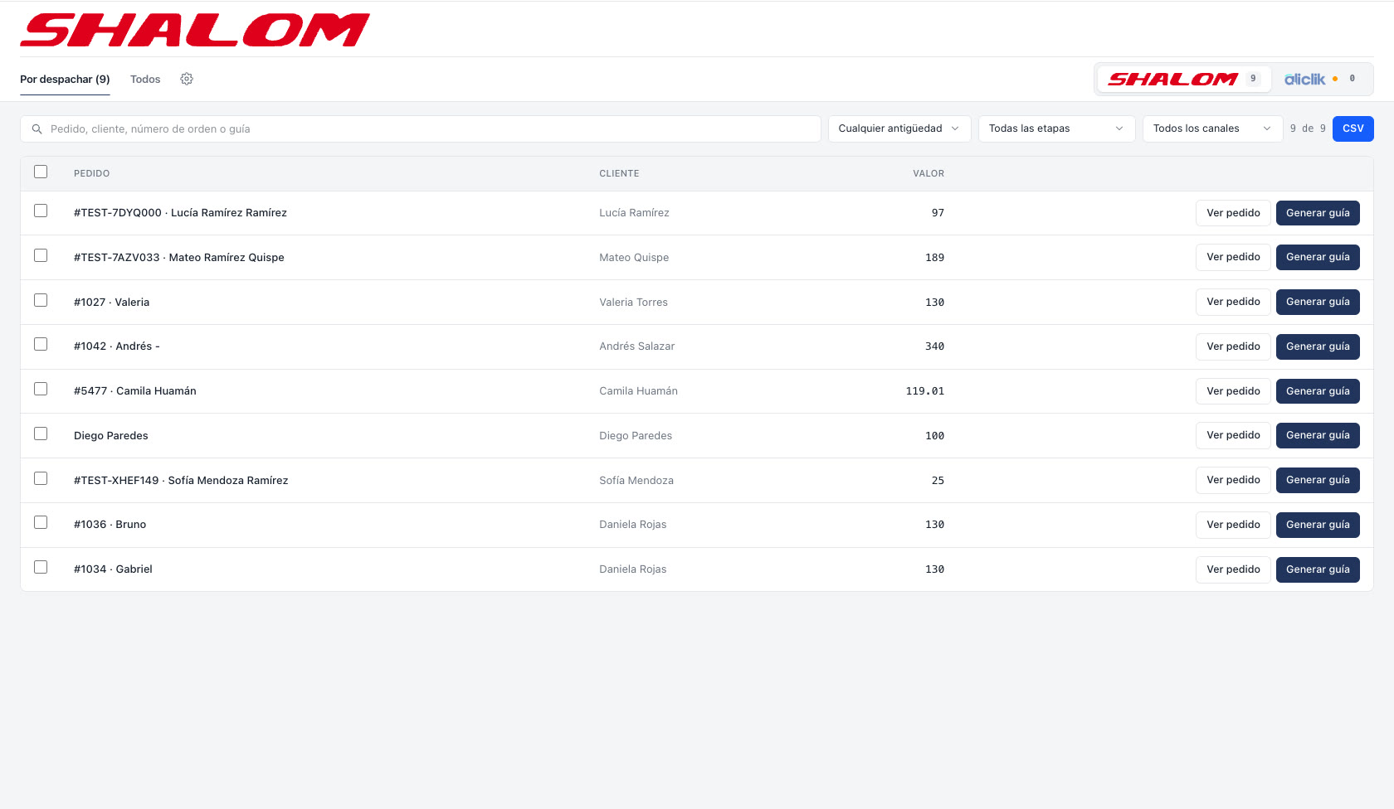Screen dimensions: 1394x809
Task: Check the box for order #TEST-7AZV033
Action: (x=41, y=255)
